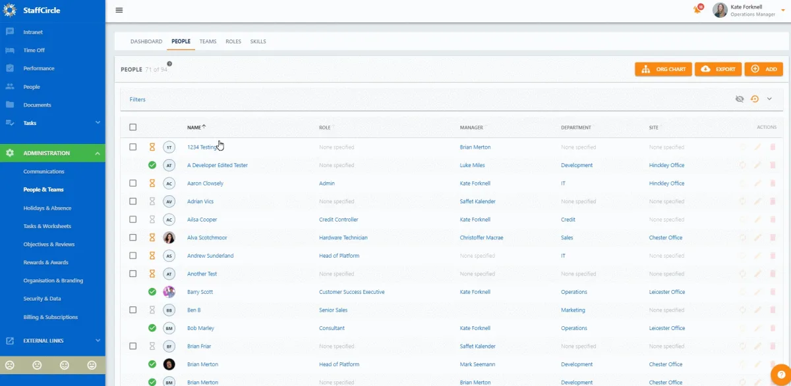791x386 pixels.
Task: Tick checkbox for Adrian Vics
Action: tap(133, 201)
